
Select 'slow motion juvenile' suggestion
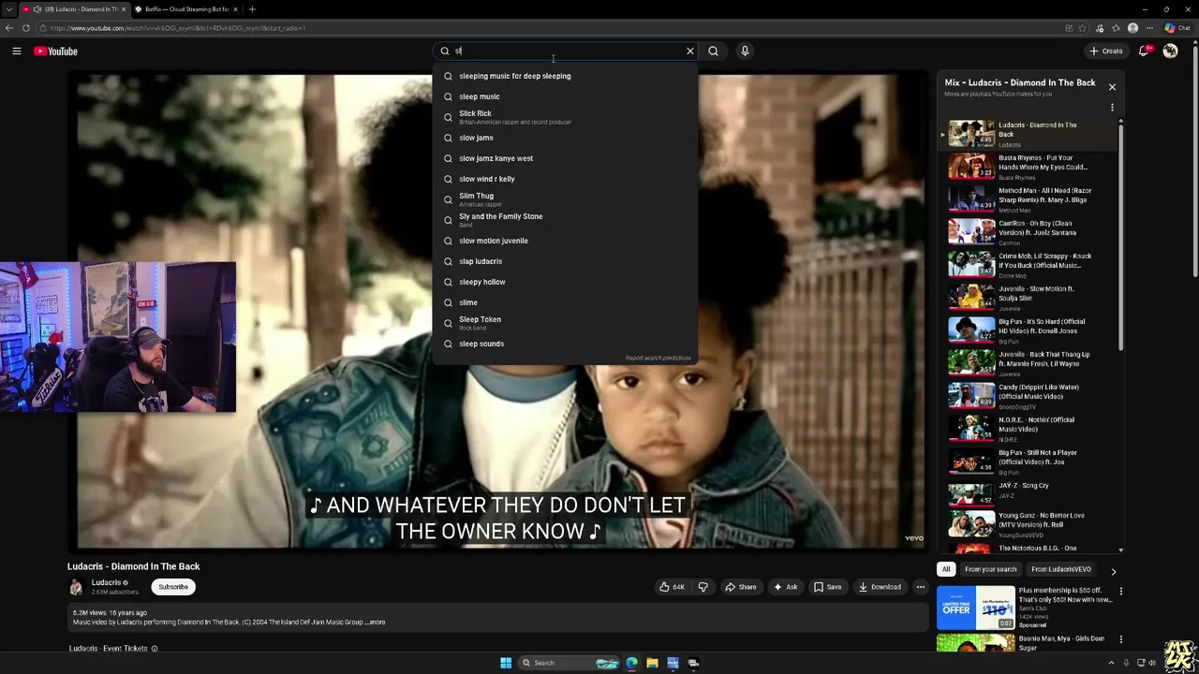[x=565, y=241]
